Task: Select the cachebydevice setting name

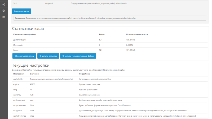Action: [x=19, y=116]
